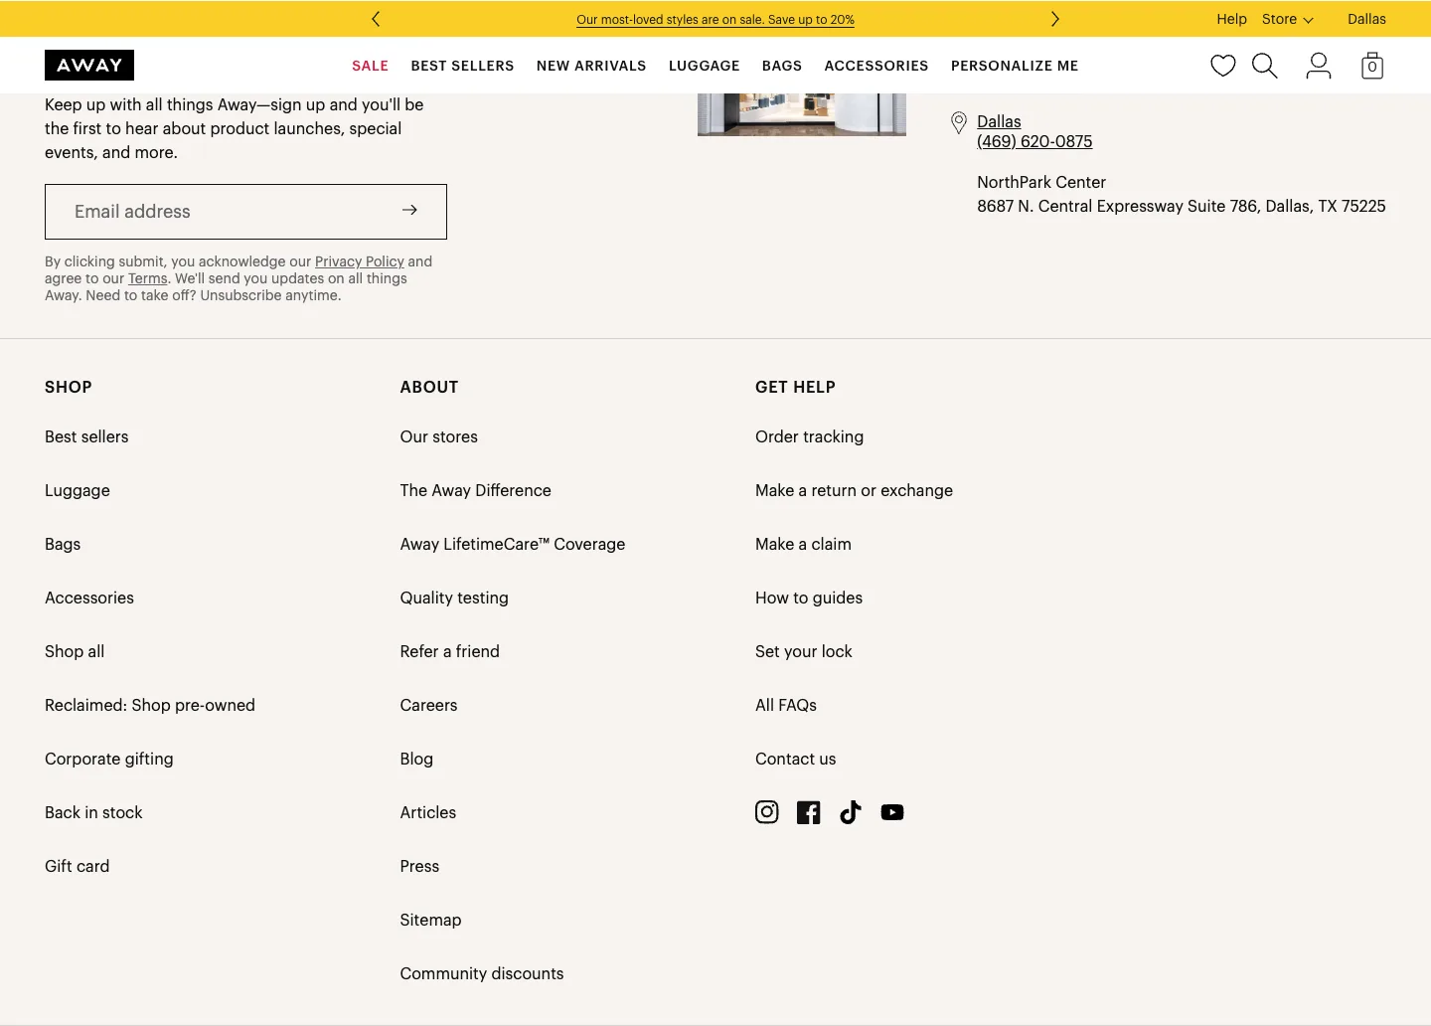Screen dimensions: 1431x1026
Task: Open Away's Facebook page
Action: (809, 812)
